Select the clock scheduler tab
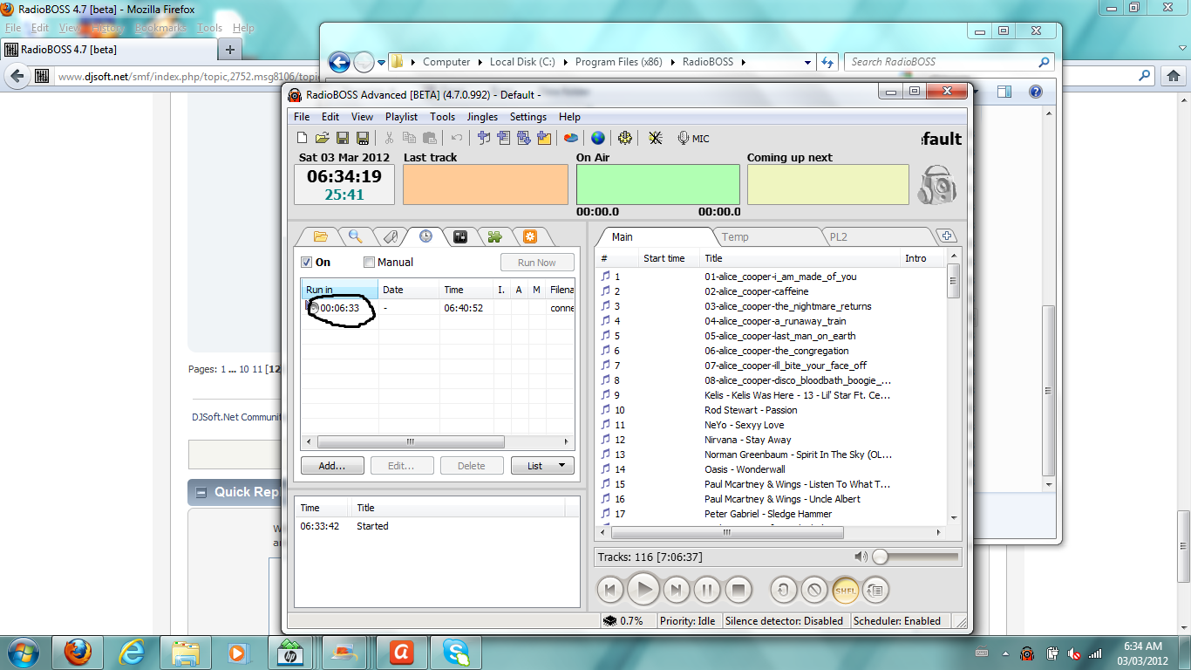 [425, 236]
